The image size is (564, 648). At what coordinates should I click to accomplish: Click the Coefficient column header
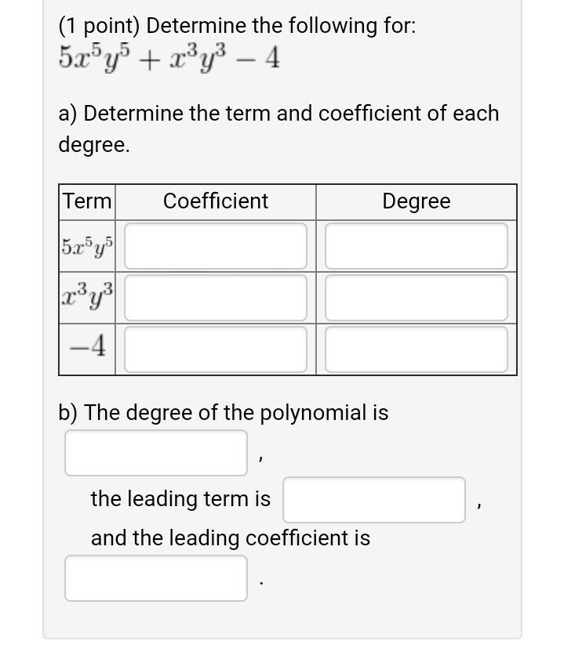(x=215, y=201)
